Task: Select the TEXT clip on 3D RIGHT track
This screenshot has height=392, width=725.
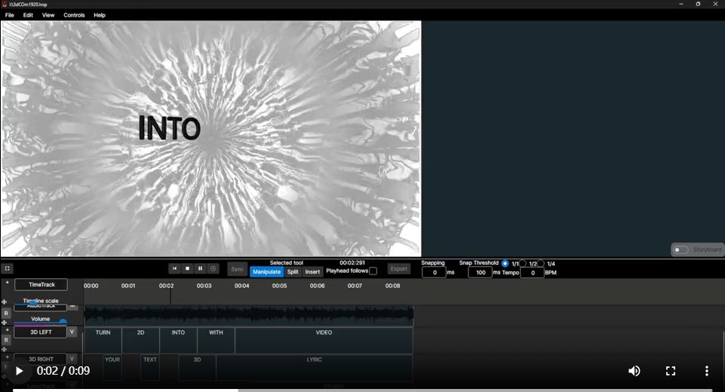Action: coord(150,368)
